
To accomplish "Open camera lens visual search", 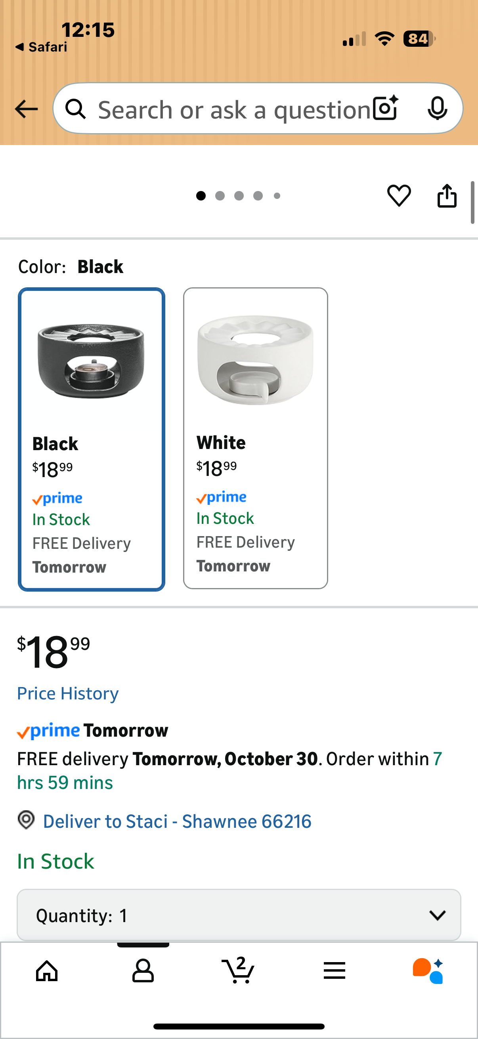I will click(386, 108).
